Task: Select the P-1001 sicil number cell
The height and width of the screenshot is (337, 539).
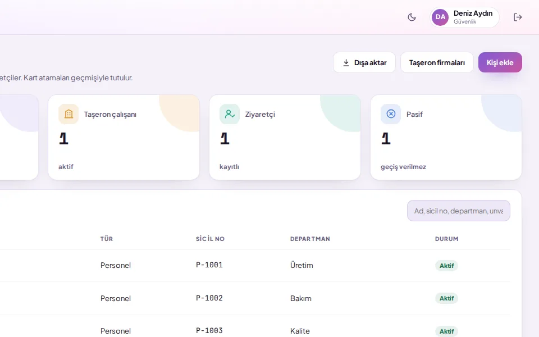Action: (209, 265)
